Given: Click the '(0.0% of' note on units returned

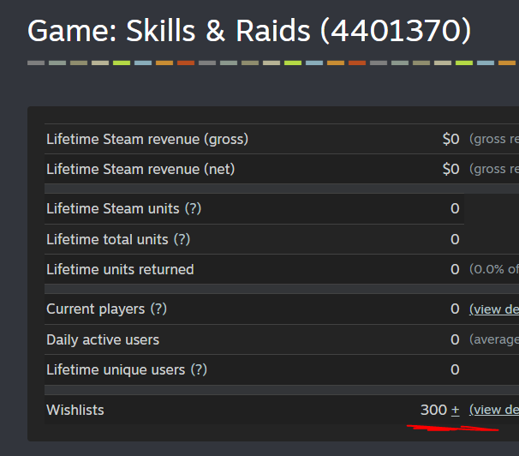Looking at the screenshot, I should (x=494, y=269).
